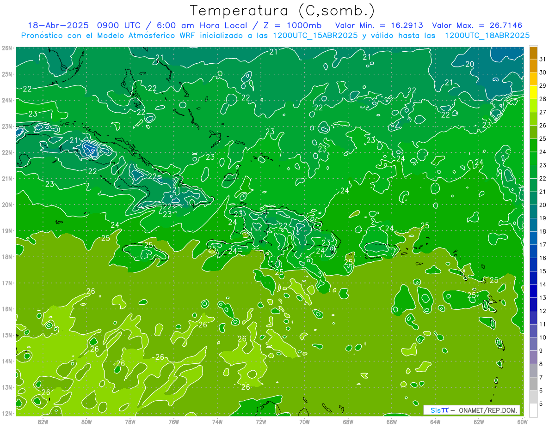Screen dimensions: 555x428
Task: Click the dark blue legend swatch between 13 and 14
Action: [533, 291]
